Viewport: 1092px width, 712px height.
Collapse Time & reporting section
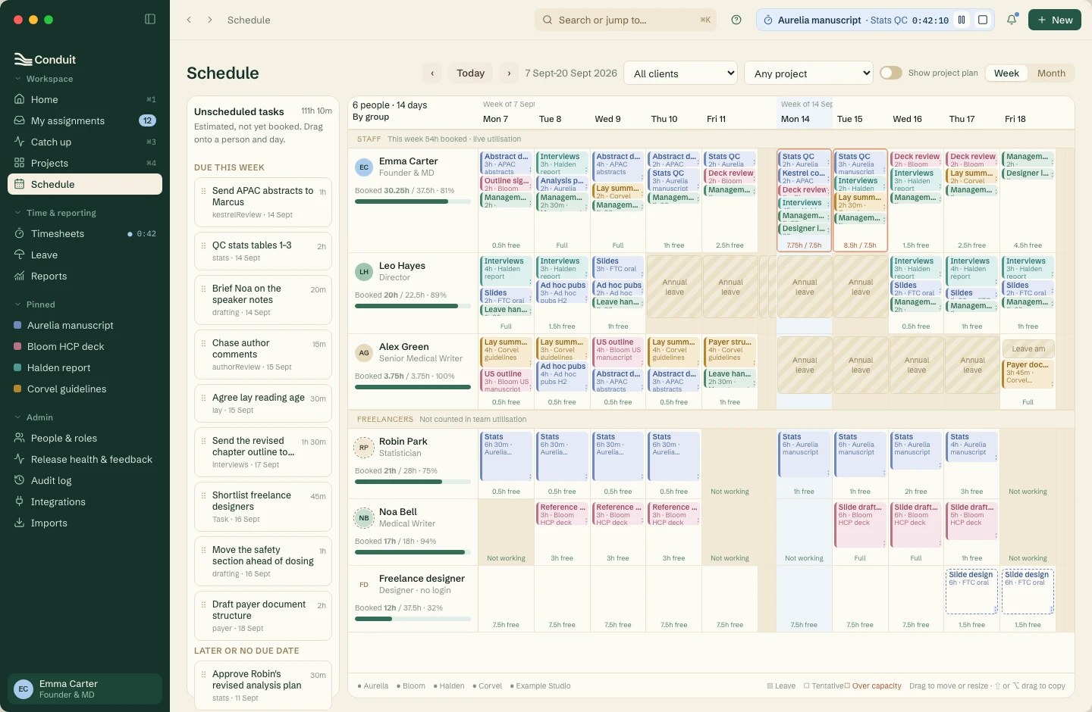tap(55, 213)
